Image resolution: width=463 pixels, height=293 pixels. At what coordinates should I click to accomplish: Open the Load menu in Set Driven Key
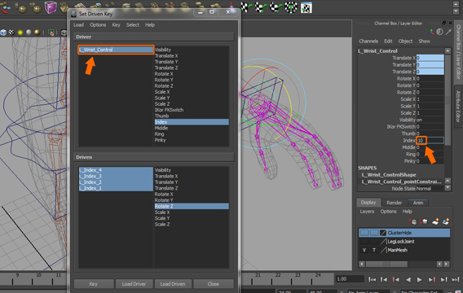click(78, 24)
